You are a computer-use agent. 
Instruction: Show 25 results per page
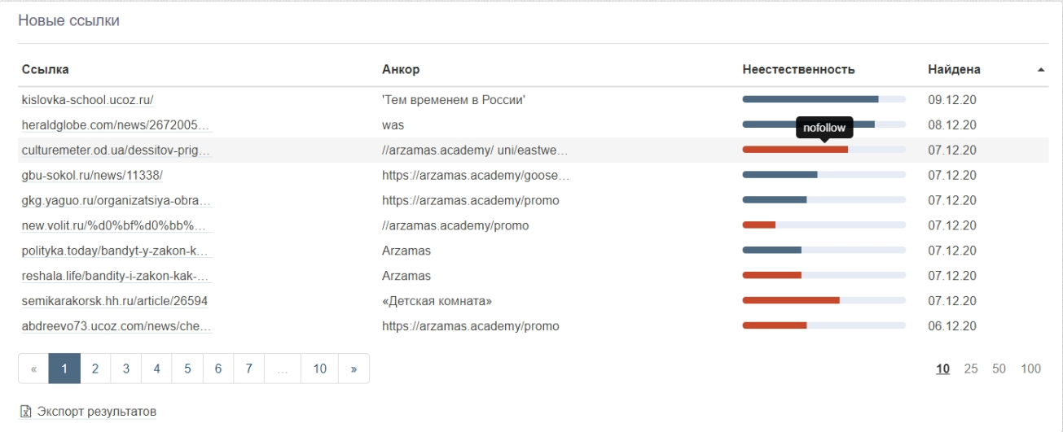click(970, 369)
